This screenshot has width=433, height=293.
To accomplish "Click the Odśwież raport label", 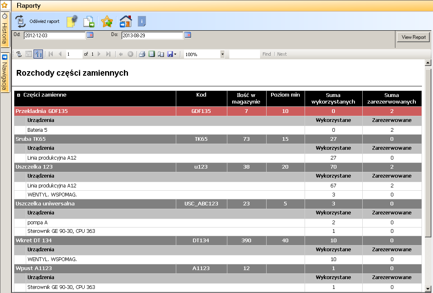I will [45, 21].
